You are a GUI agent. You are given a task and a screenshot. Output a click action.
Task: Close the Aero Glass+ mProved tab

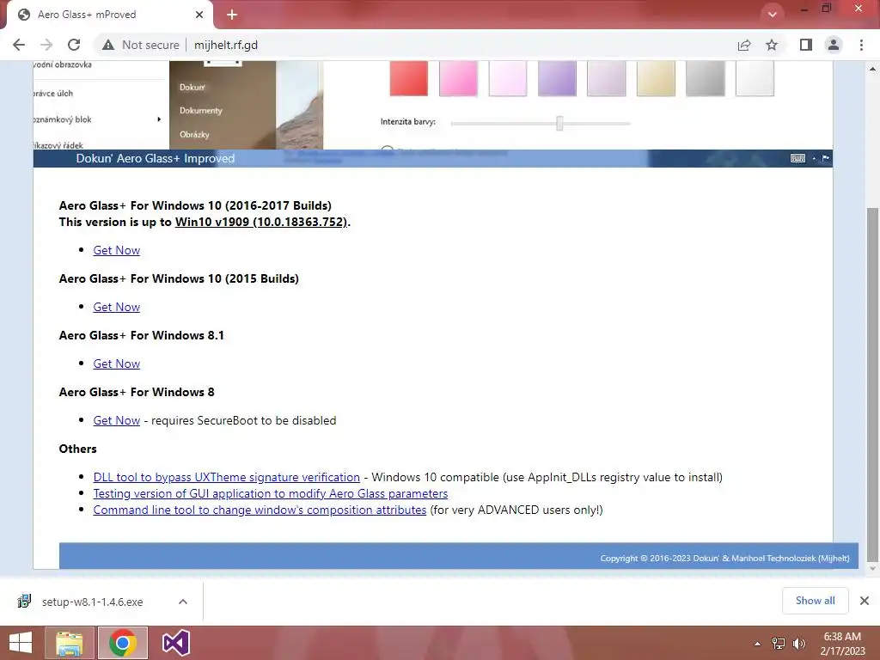[x=199, y=15]
